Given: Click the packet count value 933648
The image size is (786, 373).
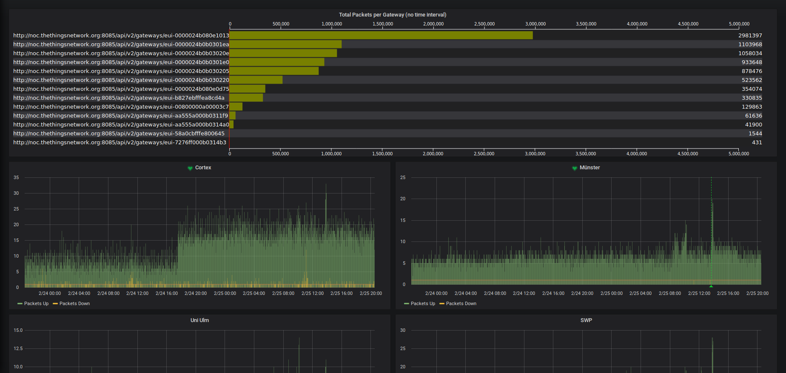Looking at the screenshot, I should pos(752,62).
